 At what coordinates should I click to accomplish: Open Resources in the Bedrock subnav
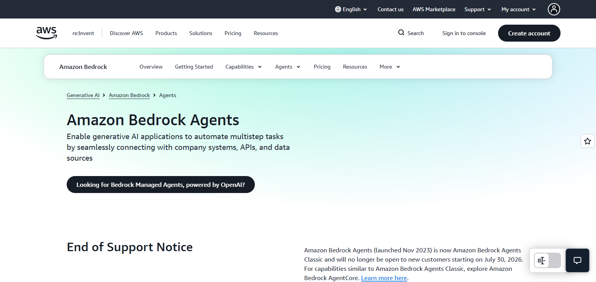(x=355, y=67)
